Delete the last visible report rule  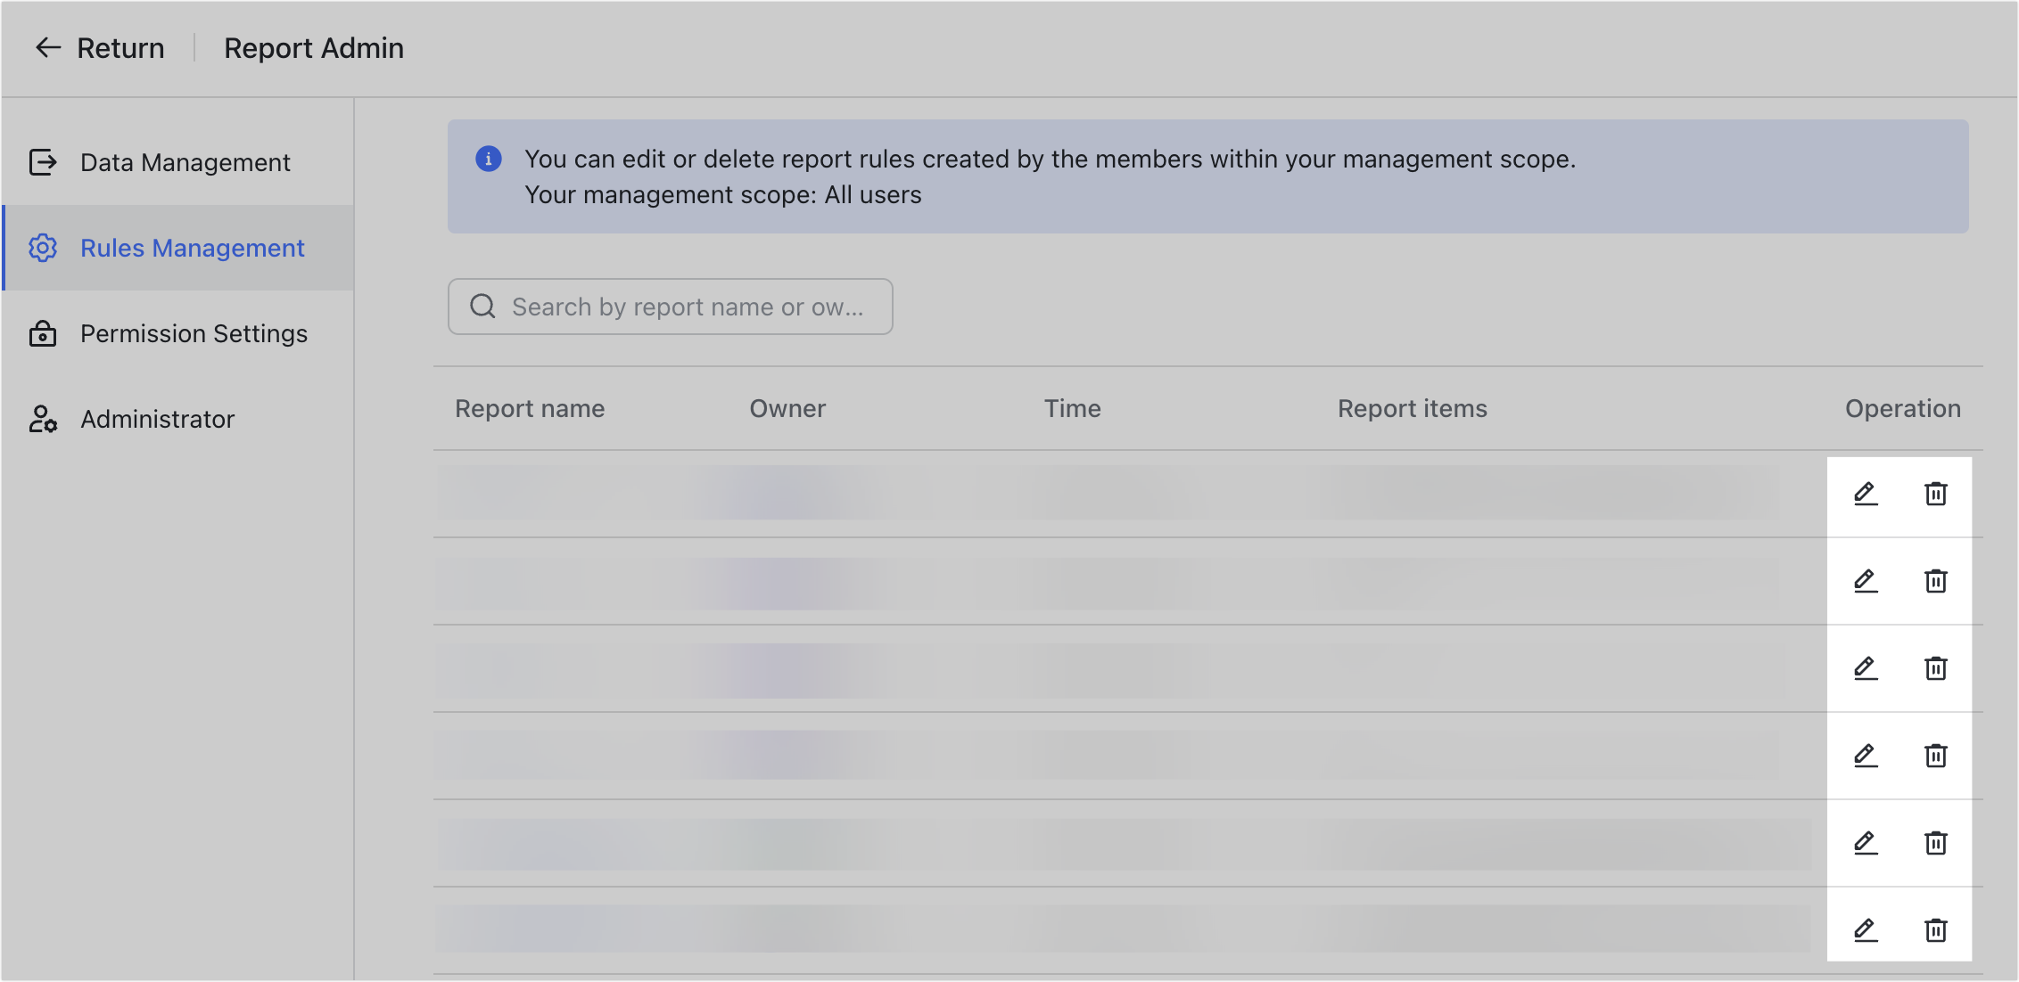click(x=1936, y=929)
